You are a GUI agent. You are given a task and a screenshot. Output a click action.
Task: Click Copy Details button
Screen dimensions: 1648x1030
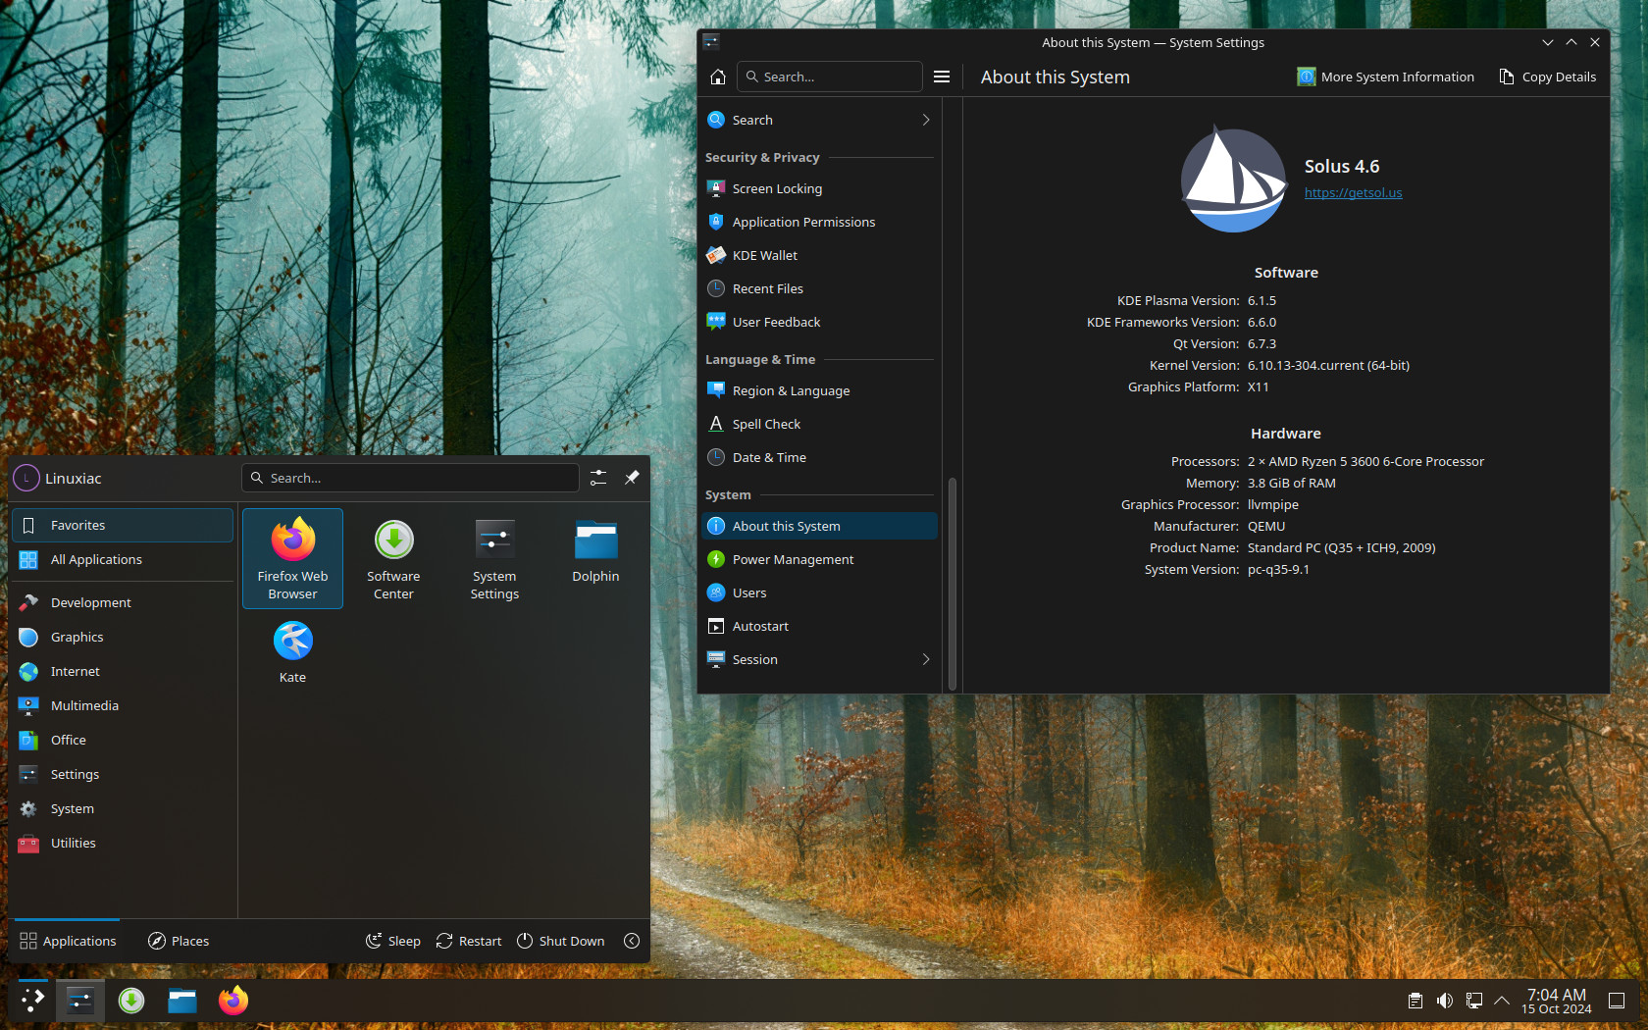pyautogui.click(x=1548, y=77)
